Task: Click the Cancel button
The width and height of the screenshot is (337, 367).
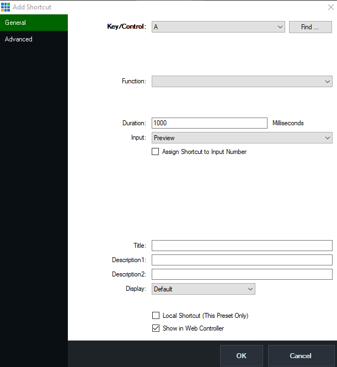Action: pos(301,356)
